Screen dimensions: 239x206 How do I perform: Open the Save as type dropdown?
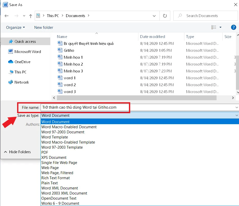pyautogui.click(x=236, y=115)
